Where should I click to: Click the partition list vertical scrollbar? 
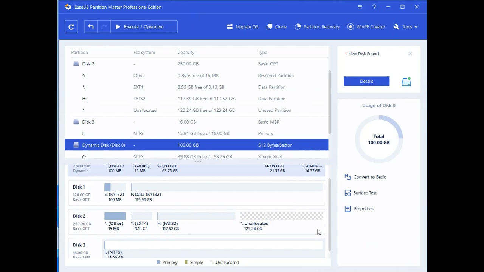[x=330, y=102]
